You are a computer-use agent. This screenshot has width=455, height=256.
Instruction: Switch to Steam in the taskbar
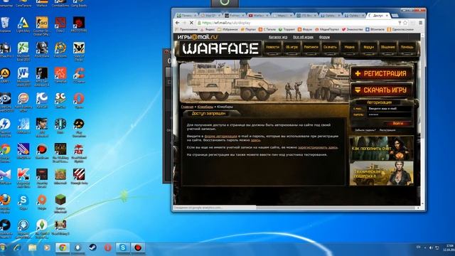click(x=92, y=248)
